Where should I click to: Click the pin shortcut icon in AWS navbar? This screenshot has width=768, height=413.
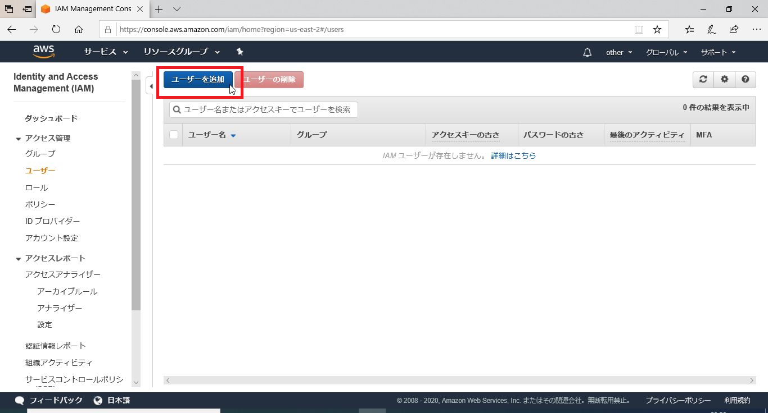tap(240, 52)
